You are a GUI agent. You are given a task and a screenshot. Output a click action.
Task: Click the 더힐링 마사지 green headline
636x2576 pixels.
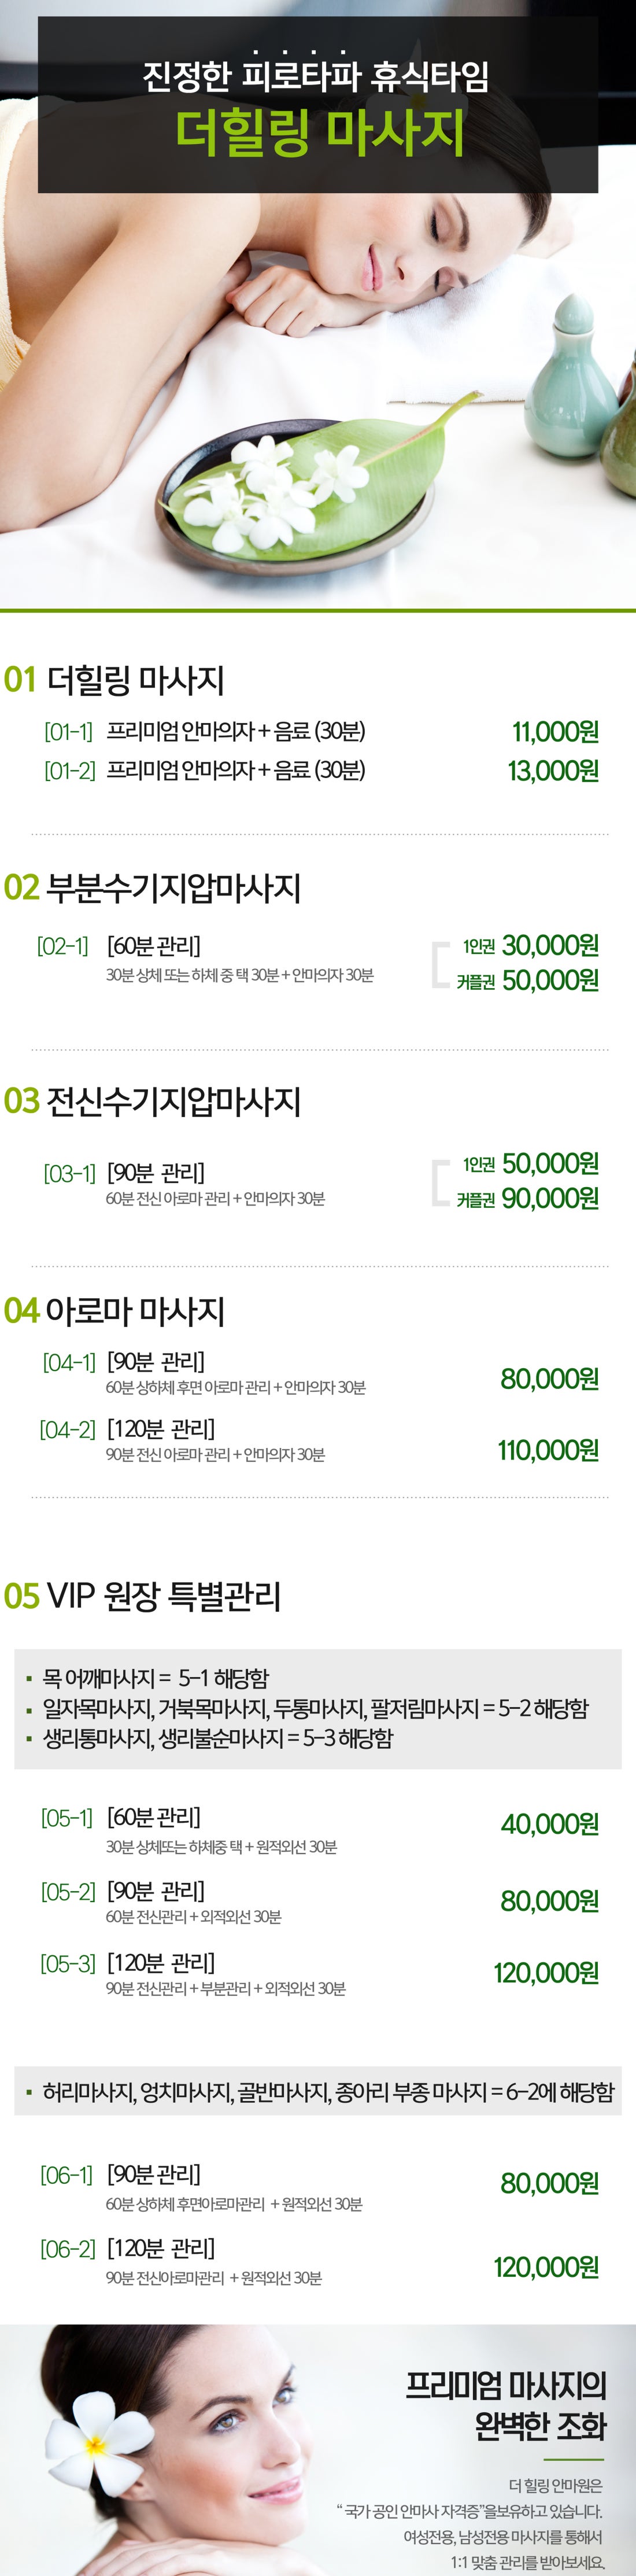pyautogui.click(x=320, y=132)
